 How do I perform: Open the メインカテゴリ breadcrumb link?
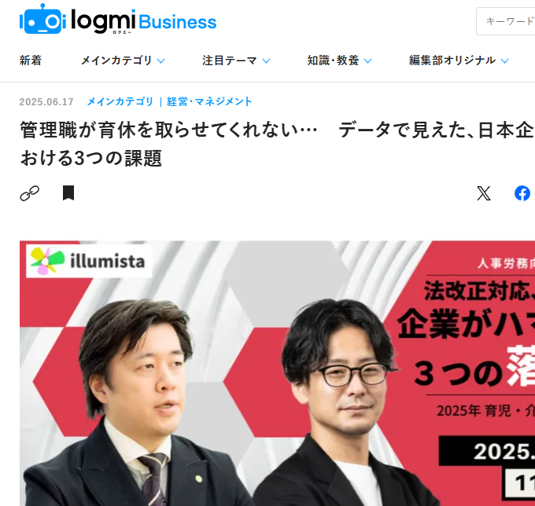tap(120, 101)
